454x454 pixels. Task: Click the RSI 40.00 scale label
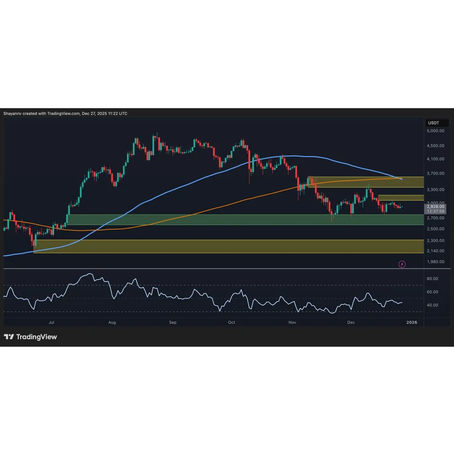432,305
